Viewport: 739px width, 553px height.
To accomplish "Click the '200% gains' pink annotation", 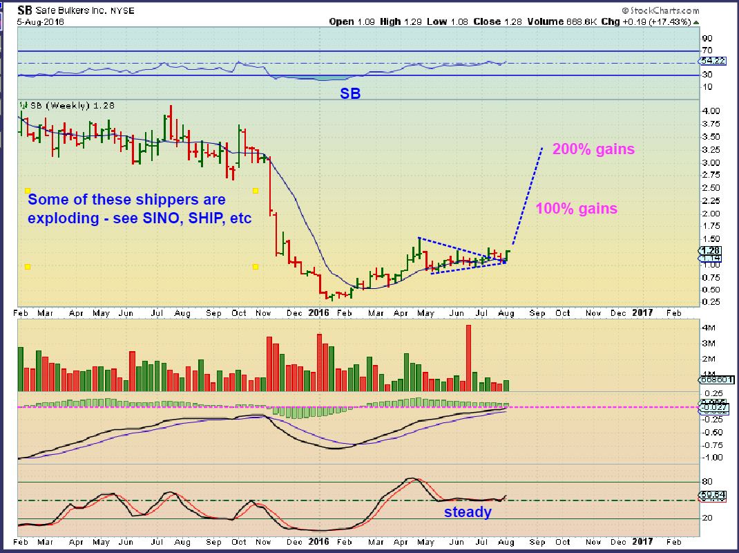I will tap(593, 149).
